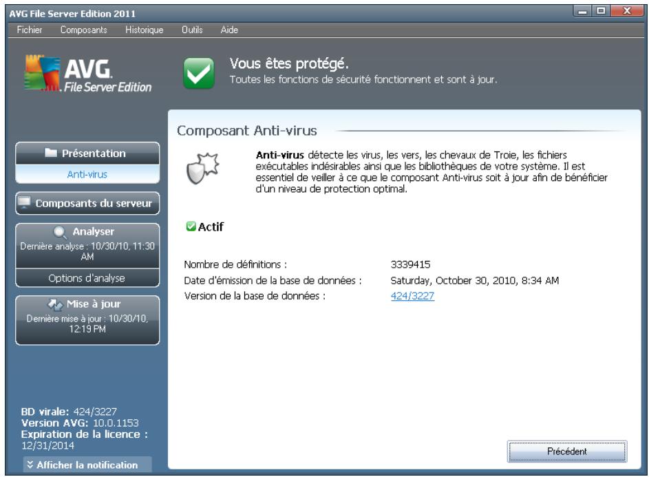Screen dimensions: 649x477
Task: Open the Composants menu
Action: (83, 30)
